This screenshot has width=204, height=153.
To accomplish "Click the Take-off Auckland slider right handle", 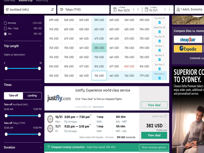I will 39,116.
